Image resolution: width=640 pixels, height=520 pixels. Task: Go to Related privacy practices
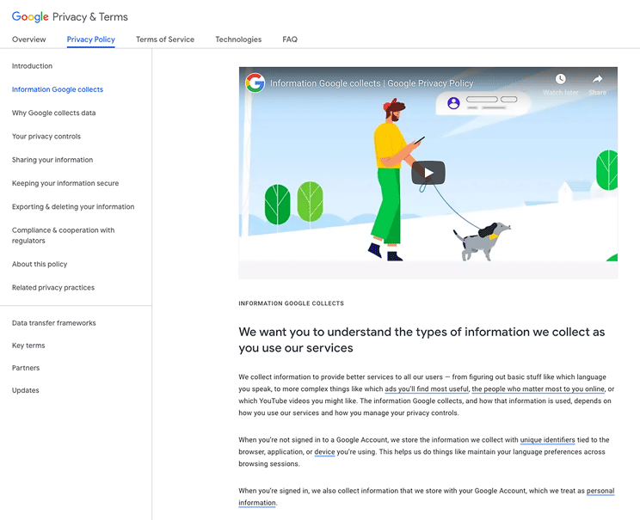(53, 288)
